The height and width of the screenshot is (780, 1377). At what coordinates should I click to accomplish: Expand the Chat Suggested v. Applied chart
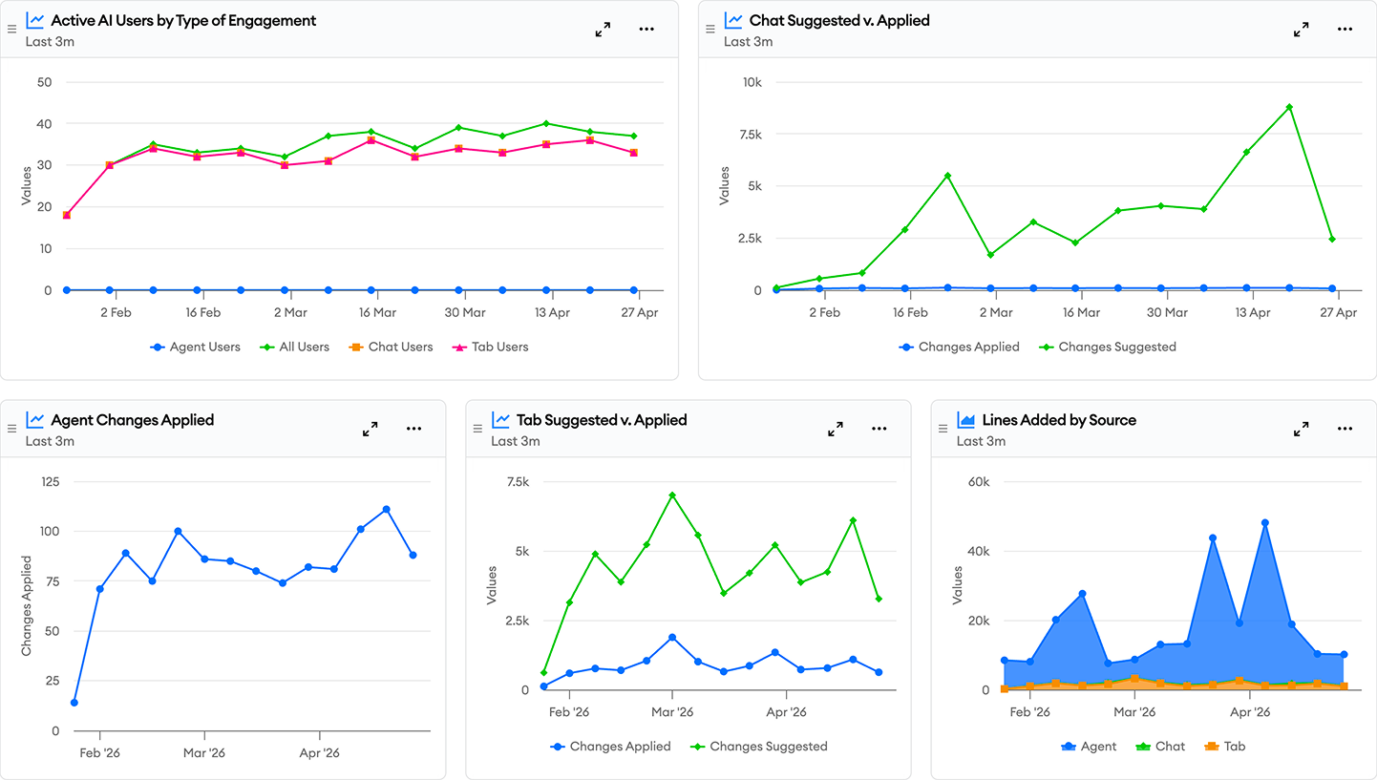[1301, 30]
